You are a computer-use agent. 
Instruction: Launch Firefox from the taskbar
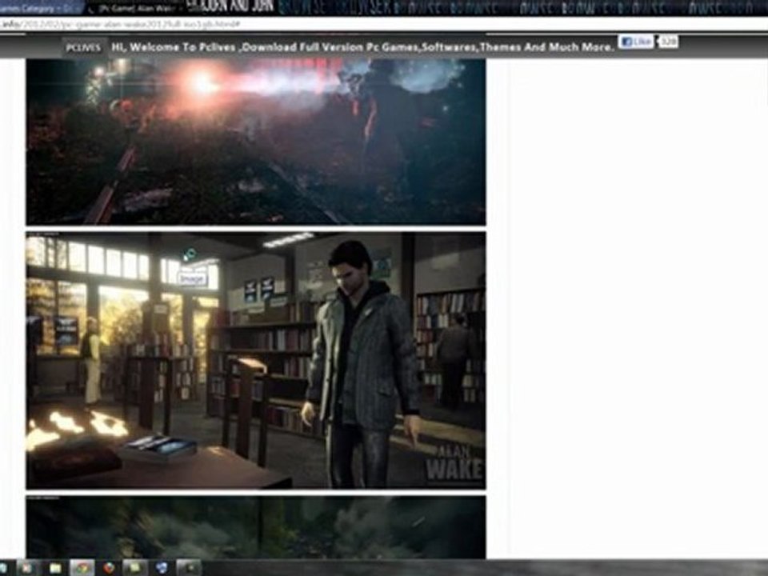pos(110,568)
